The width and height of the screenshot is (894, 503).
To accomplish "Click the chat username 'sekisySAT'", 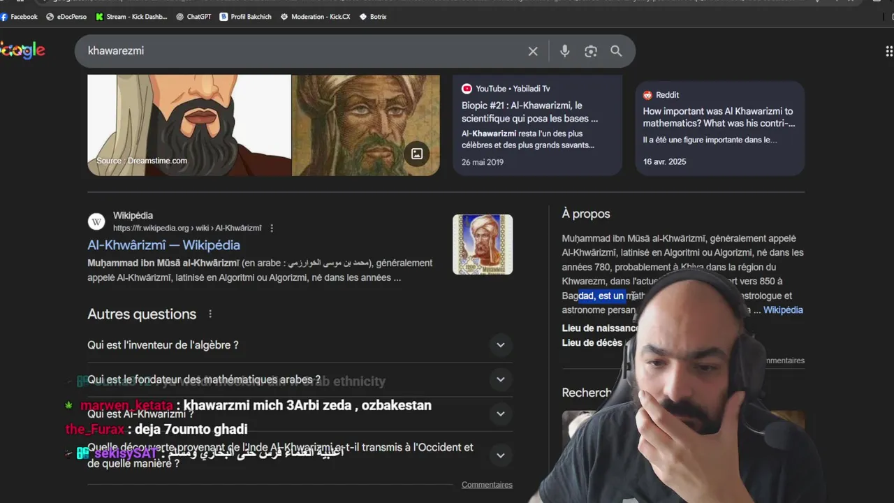I will coord(126,453).
